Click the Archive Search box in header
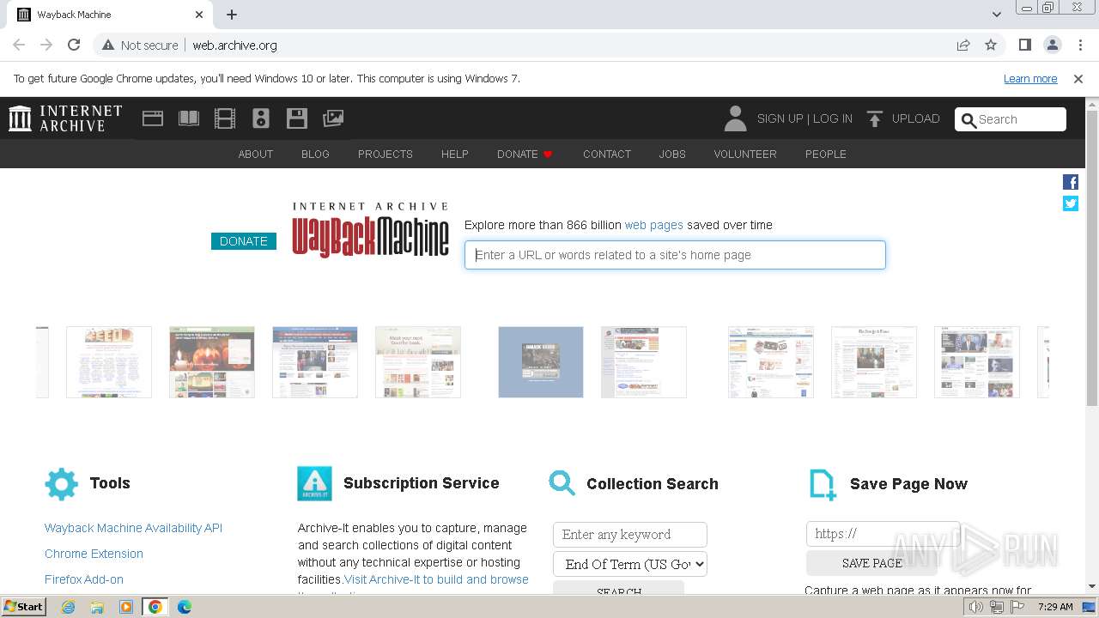Image resolution: width=1099 pixels, height=618 pixels. pos(1011,119)
